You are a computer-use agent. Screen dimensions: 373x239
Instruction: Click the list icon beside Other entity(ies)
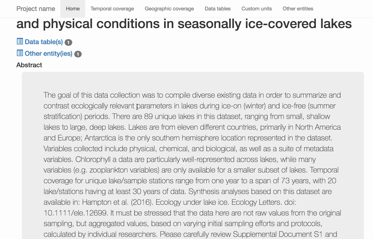(20, 53)
